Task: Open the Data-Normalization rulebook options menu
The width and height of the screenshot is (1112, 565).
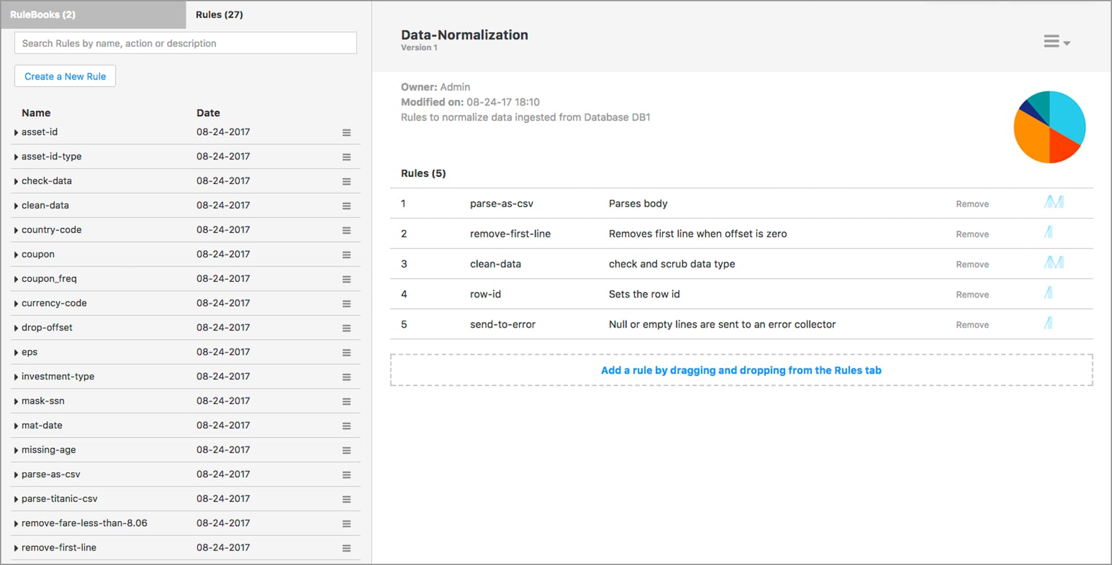Action: pos(1056,42)
